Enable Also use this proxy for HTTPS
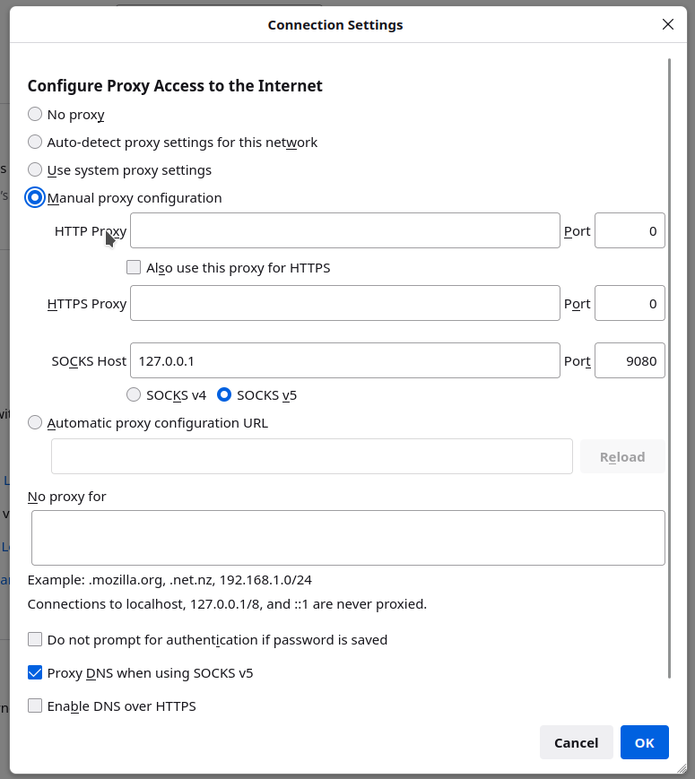The height and width of the screenshot is (779, 695). (134, 267)
